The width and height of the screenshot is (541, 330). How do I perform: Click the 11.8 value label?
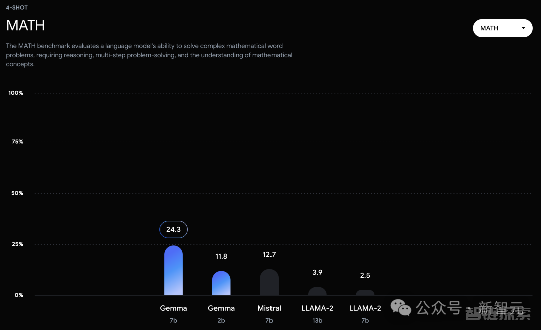tap(221, 256)
